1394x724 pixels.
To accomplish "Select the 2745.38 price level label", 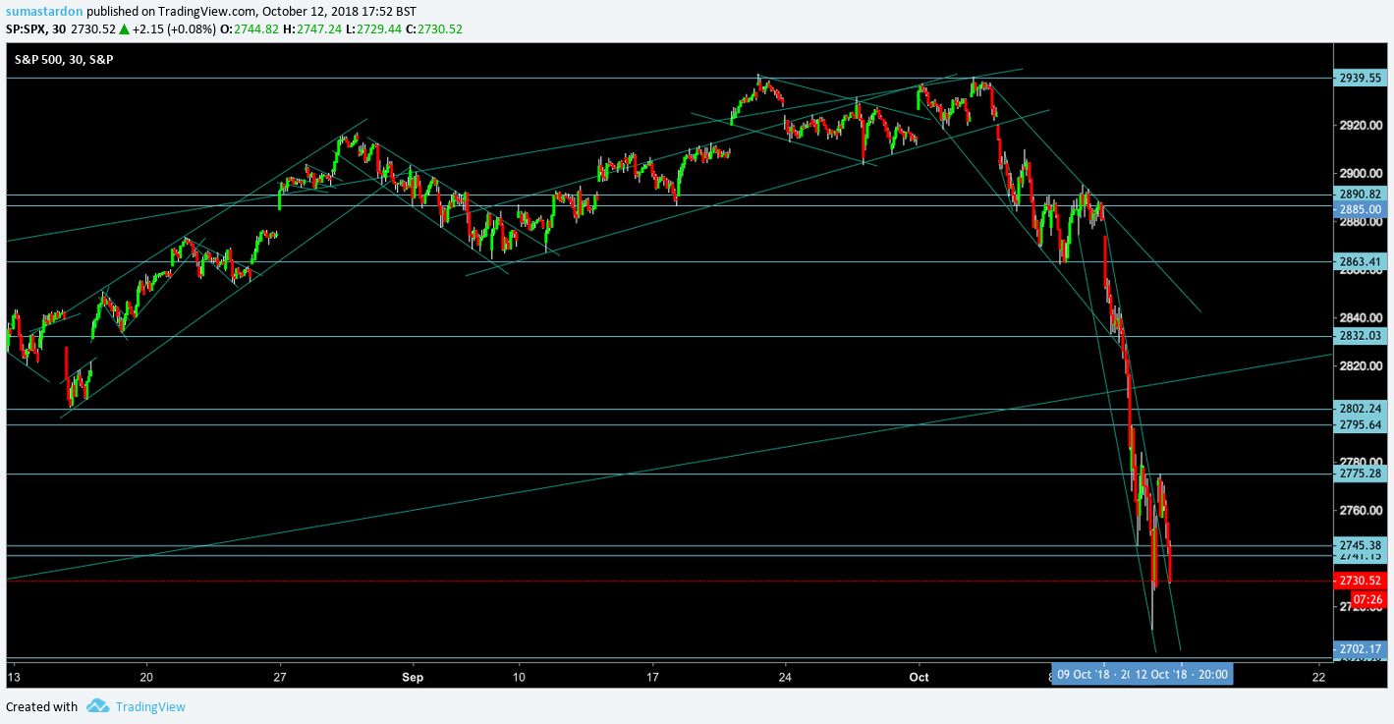I will coord(1361,545).
